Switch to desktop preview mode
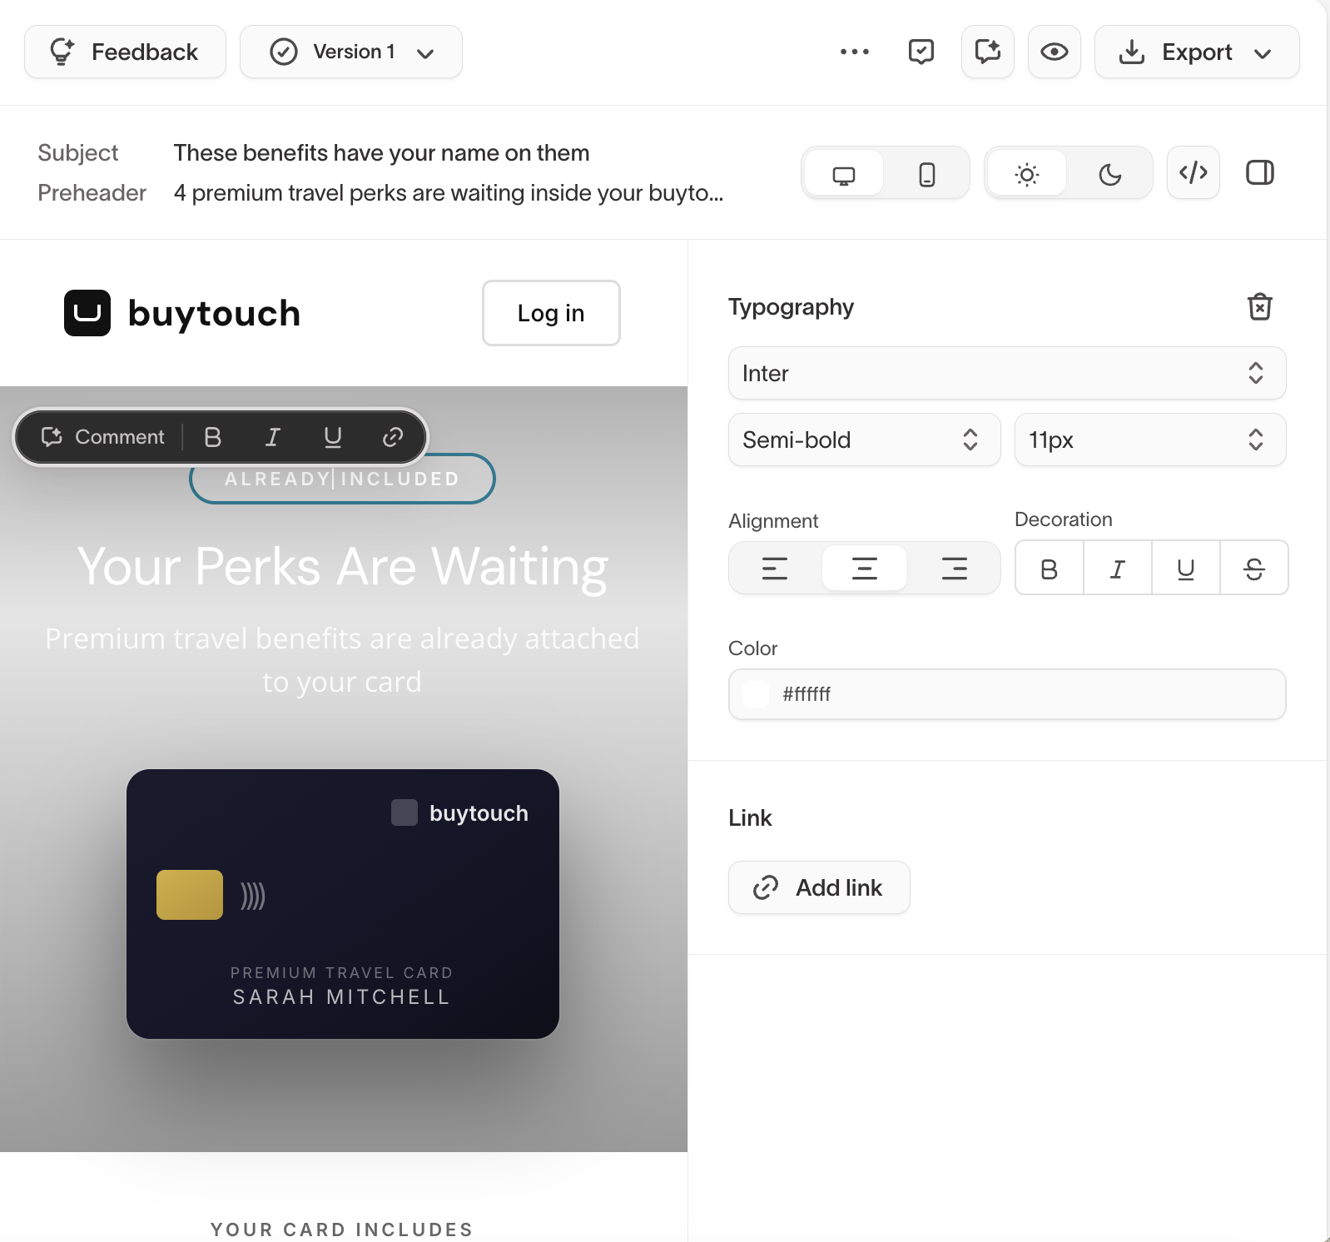Image resolution: width=1330 pixels, height=1242 pixels. pyautogui.click(x=844, y=173)
